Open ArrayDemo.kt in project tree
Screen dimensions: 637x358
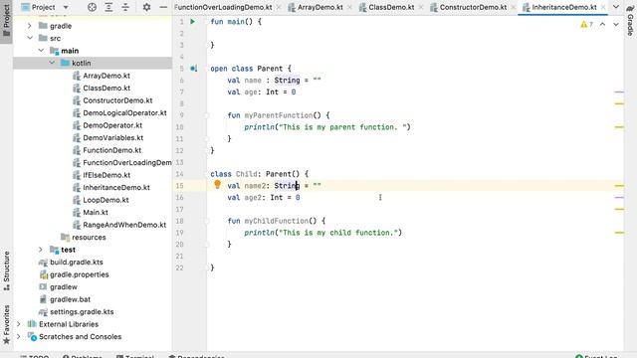[x=106, y=76]
